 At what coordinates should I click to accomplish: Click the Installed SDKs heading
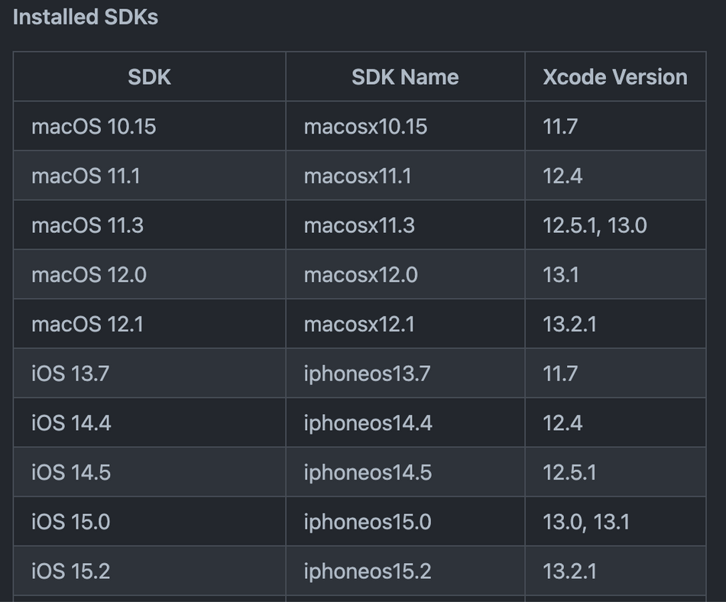[85, 18]
